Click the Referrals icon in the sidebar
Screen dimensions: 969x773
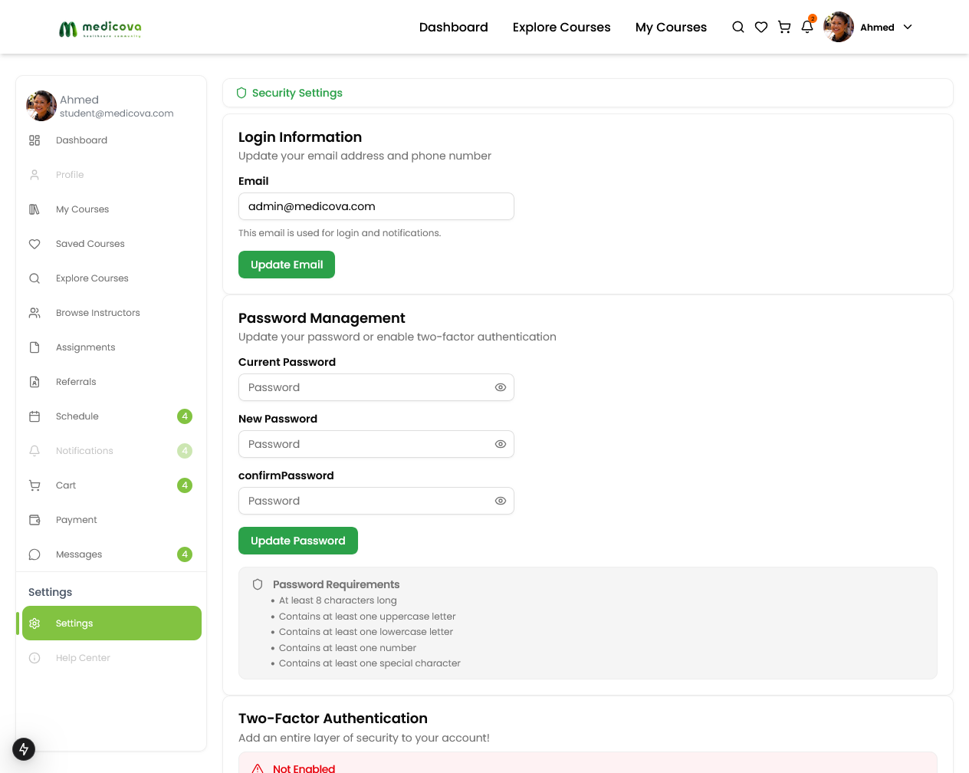[34, 382]
